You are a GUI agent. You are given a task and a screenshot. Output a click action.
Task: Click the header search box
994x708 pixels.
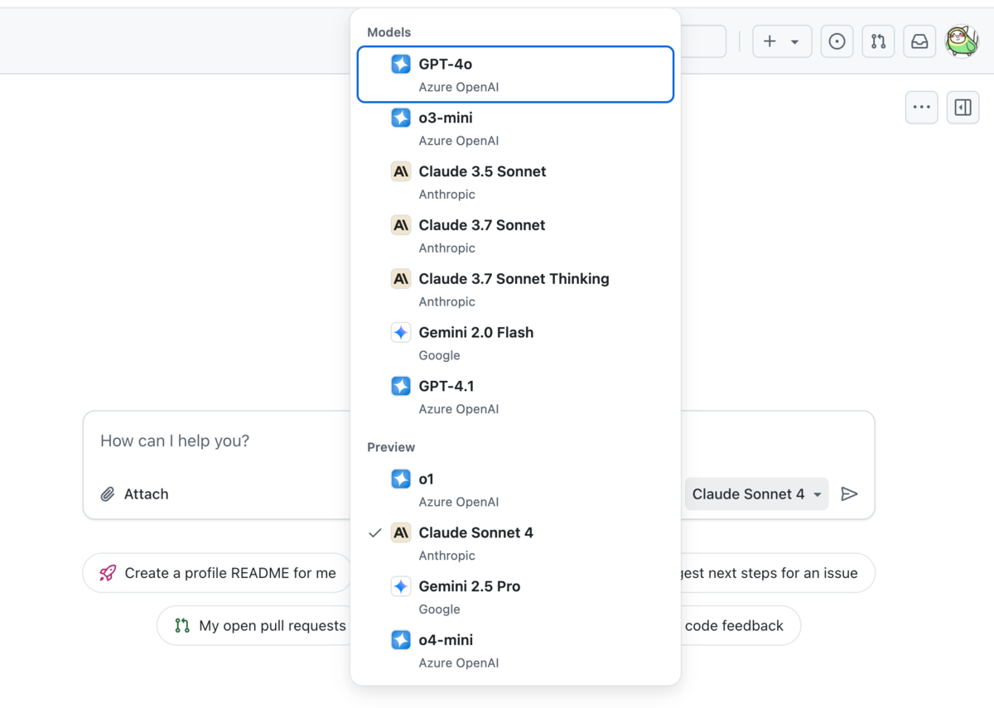pyautogui.click(x=703, y=41)
